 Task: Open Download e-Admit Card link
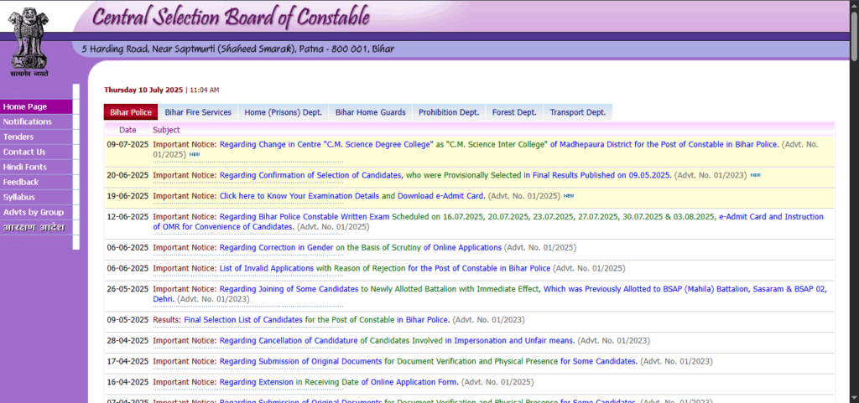(441, 196)
